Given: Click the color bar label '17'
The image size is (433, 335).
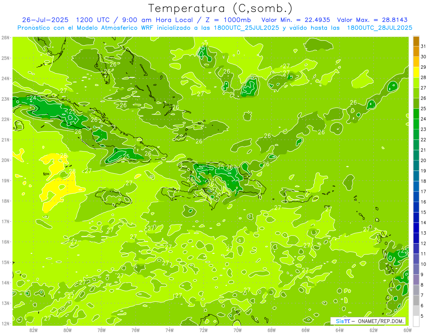Looking at the screenshot, I should click(424, 192).
